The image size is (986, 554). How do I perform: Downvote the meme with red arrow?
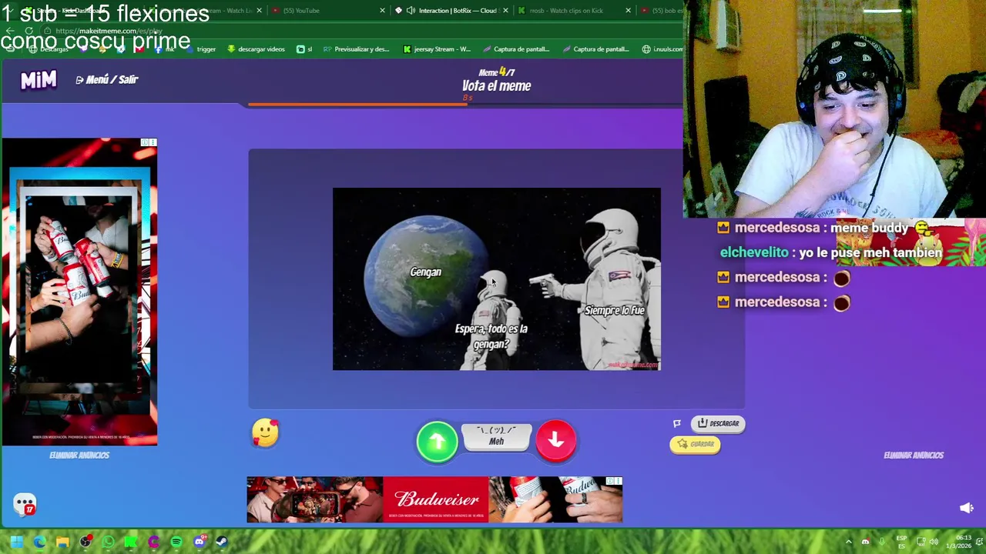[555, 441]
